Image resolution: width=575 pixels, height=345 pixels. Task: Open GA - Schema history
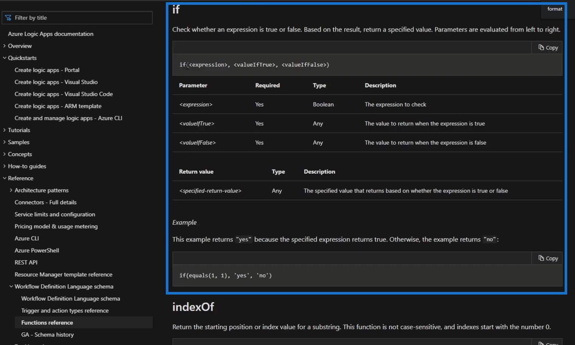(x=47, y=335)
